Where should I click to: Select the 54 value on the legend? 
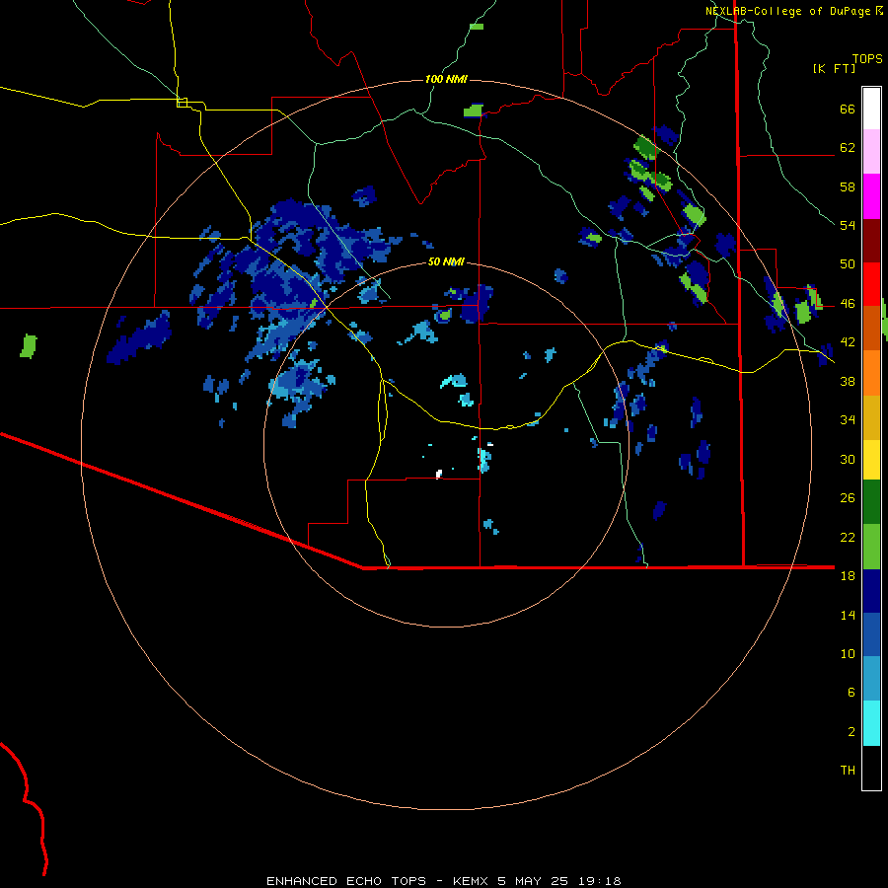point(848,225)
